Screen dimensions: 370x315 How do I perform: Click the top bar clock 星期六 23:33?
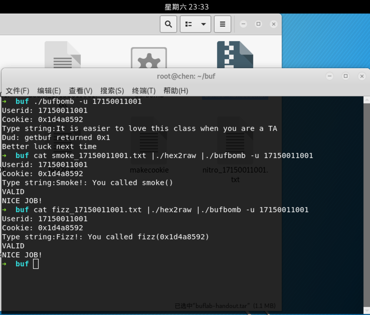[x=187, y=7]
